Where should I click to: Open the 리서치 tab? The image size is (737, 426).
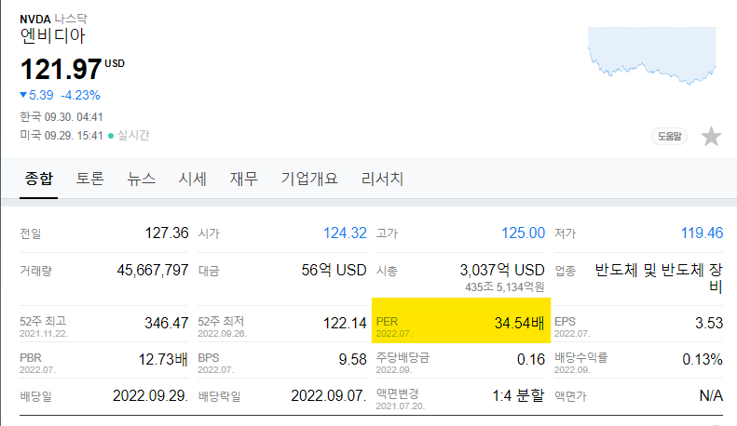(x=382, y=179)
